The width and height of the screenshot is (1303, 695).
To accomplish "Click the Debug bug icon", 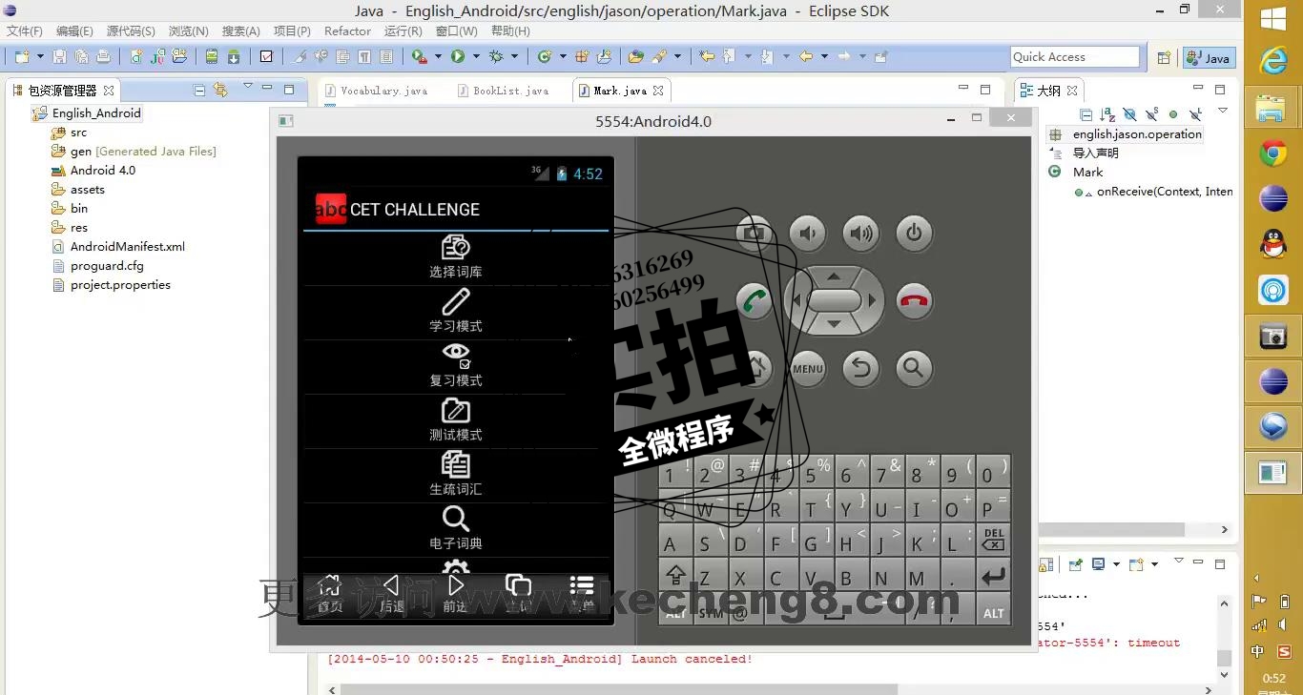I will [496, 56].
